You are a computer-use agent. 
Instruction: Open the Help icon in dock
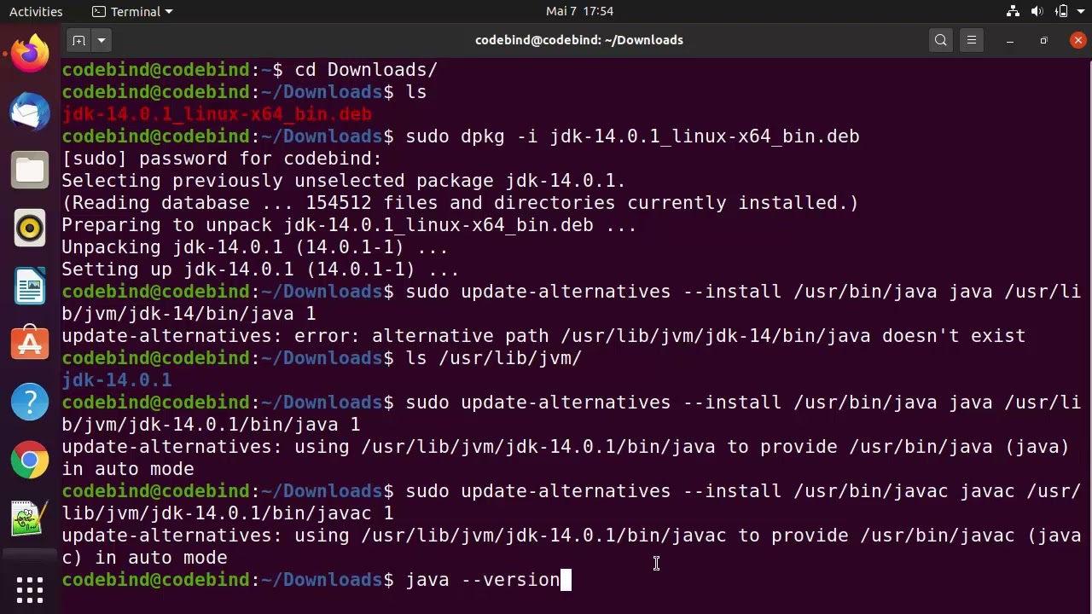point(30,402)
